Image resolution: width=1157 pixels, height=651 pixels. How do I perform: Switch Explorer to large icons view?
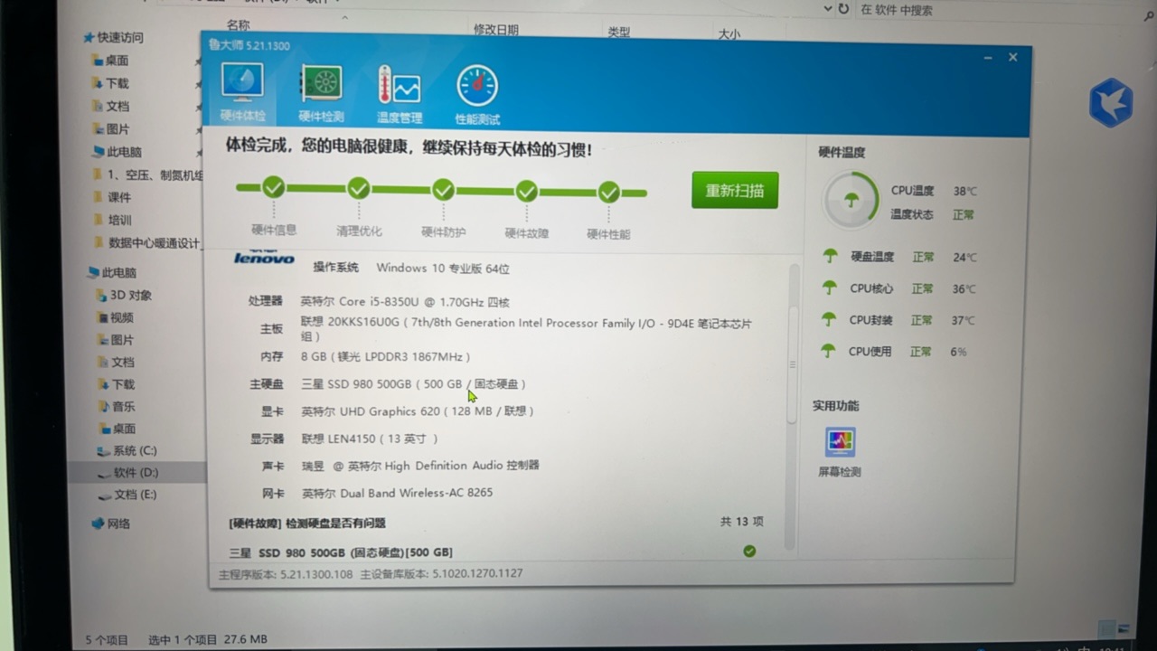point(1124,628)
